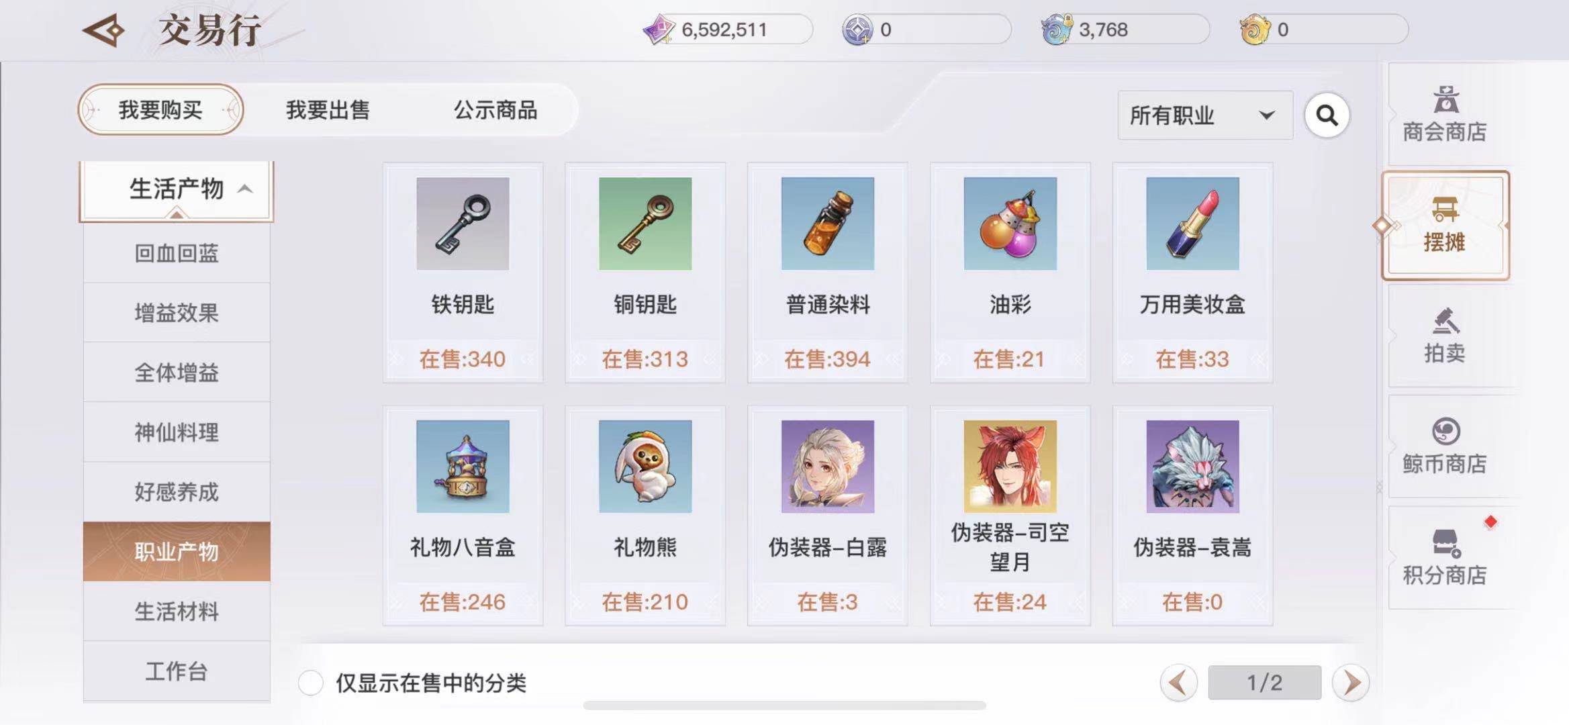Switch to the 公示商品 tab
1569x725 pixels.
495,110
